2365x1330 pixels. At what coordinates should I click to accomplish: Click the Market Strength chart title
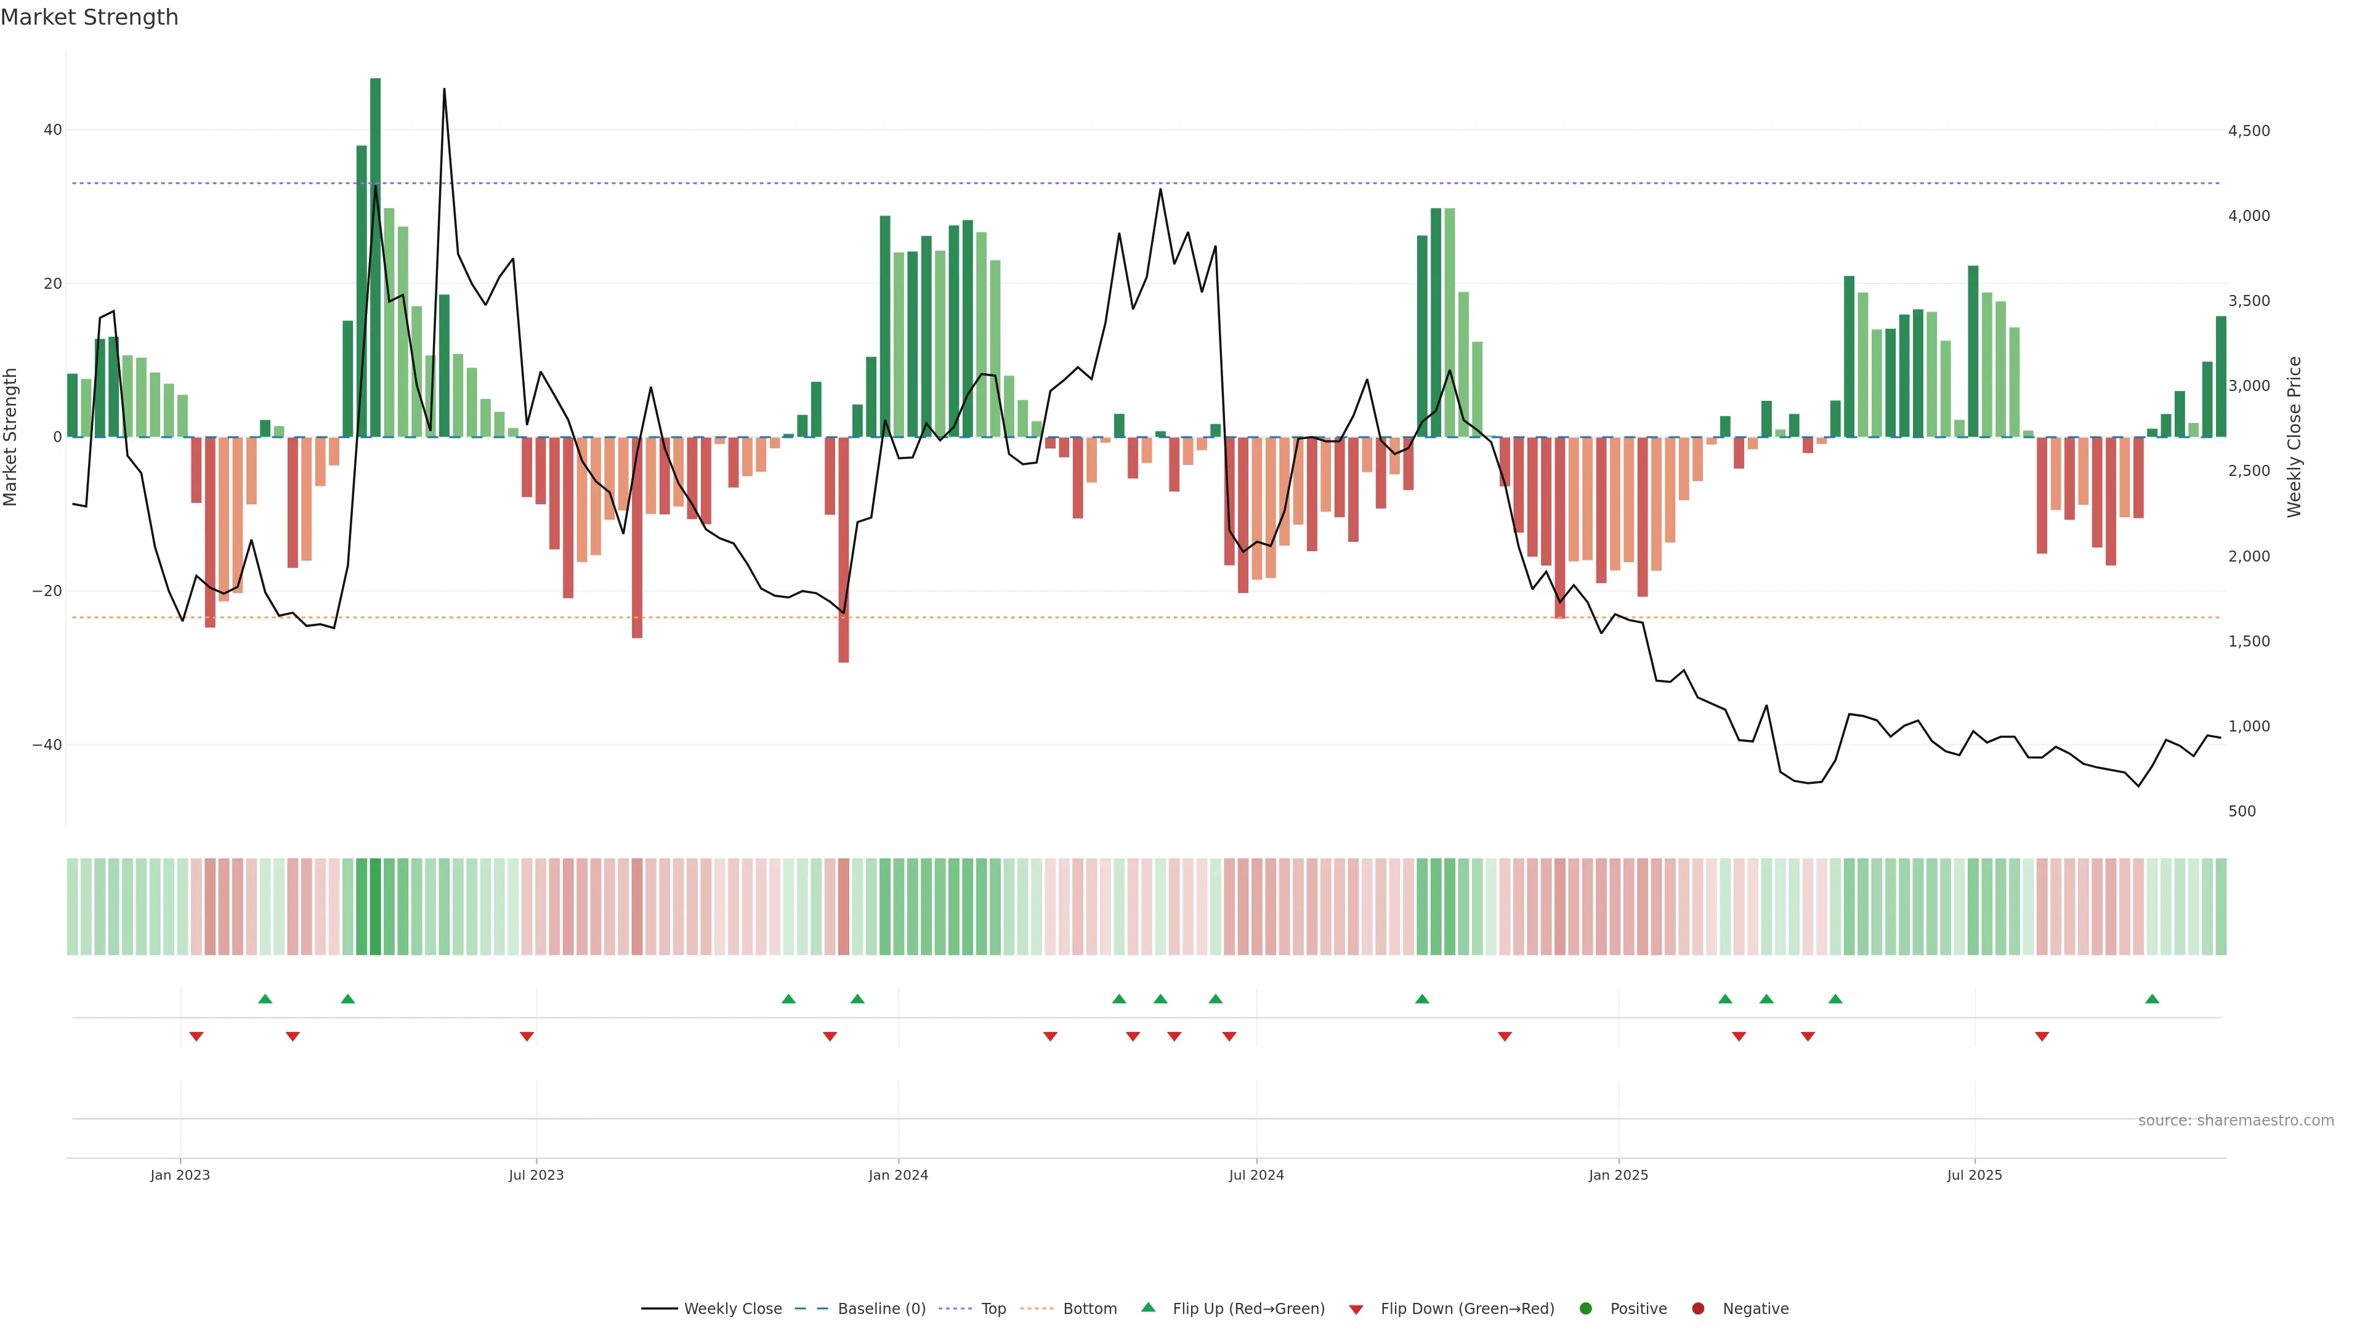[89, 17]
